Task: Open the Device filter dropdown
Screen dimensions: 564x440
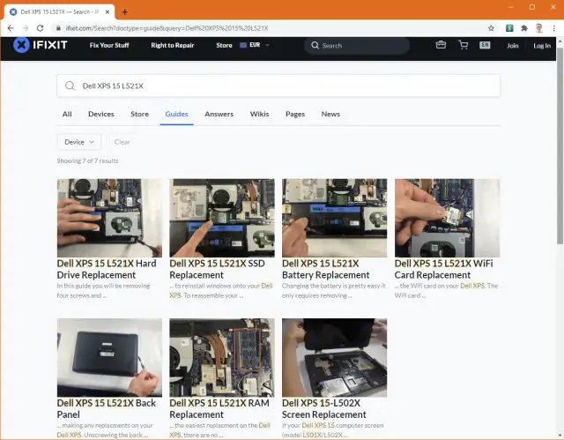Action: 79,142
